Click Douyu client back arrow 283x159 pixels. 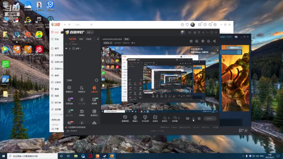click(65, 24)
